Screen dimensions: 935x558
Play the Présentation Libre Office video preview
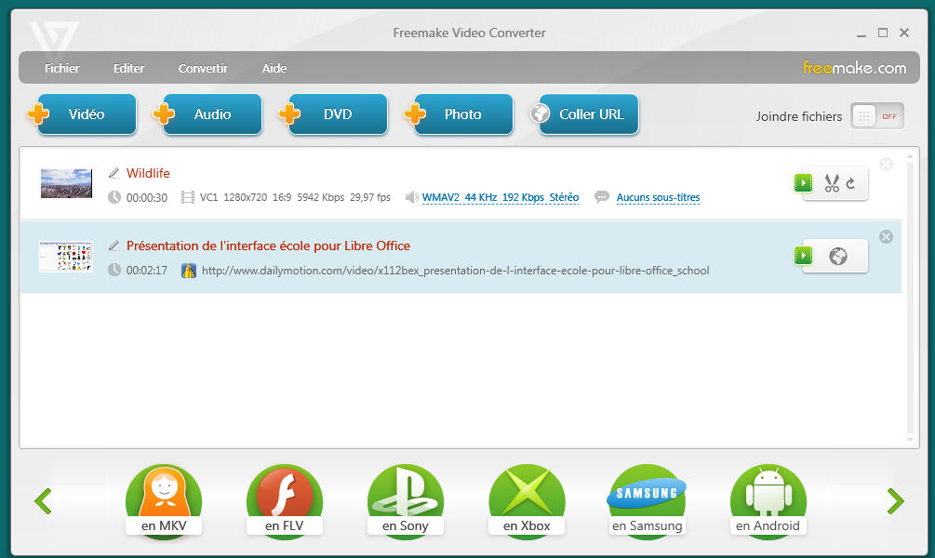coord(803,256)
